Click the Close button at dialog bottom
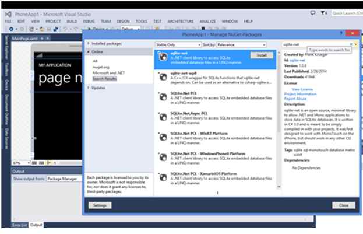363x234 pixels. point(344,205)
